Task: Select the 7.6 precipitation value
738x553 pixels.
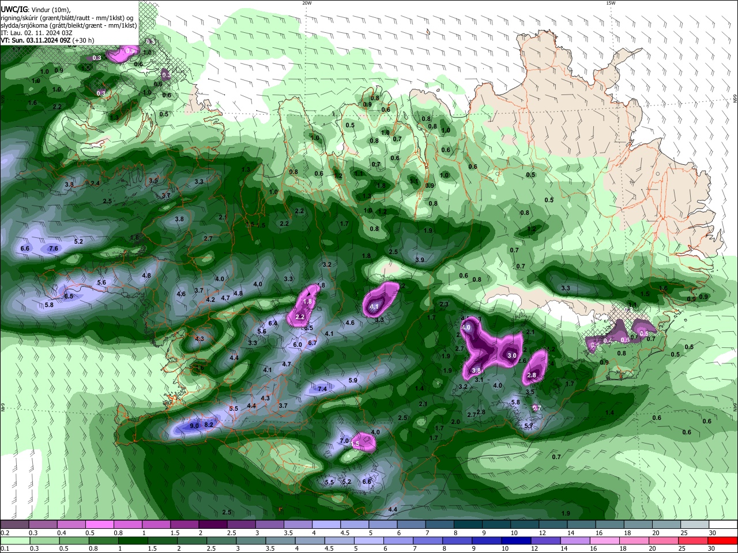Action: pos(54,248)
